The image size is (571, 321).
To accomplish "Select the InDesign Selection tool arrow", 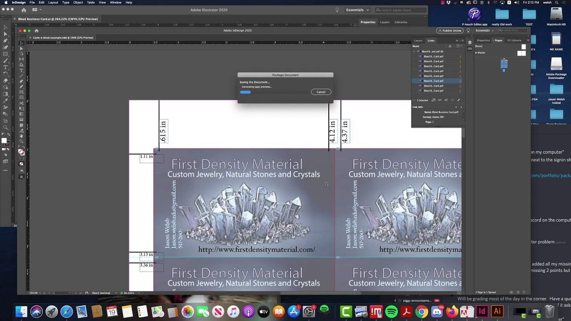I will click(x=21, y=43).
